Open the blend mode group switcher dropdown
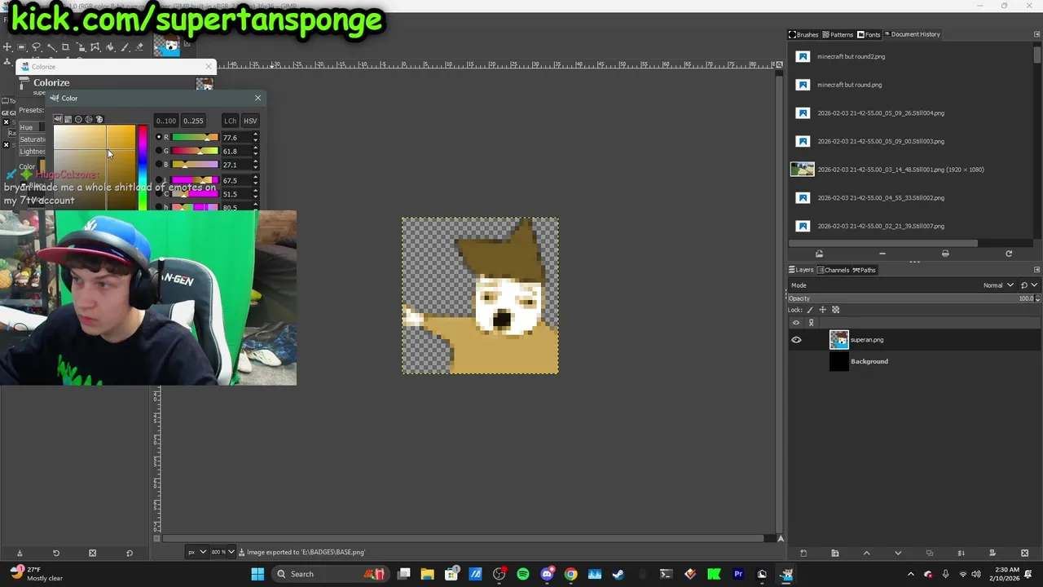 (1029, 285)
